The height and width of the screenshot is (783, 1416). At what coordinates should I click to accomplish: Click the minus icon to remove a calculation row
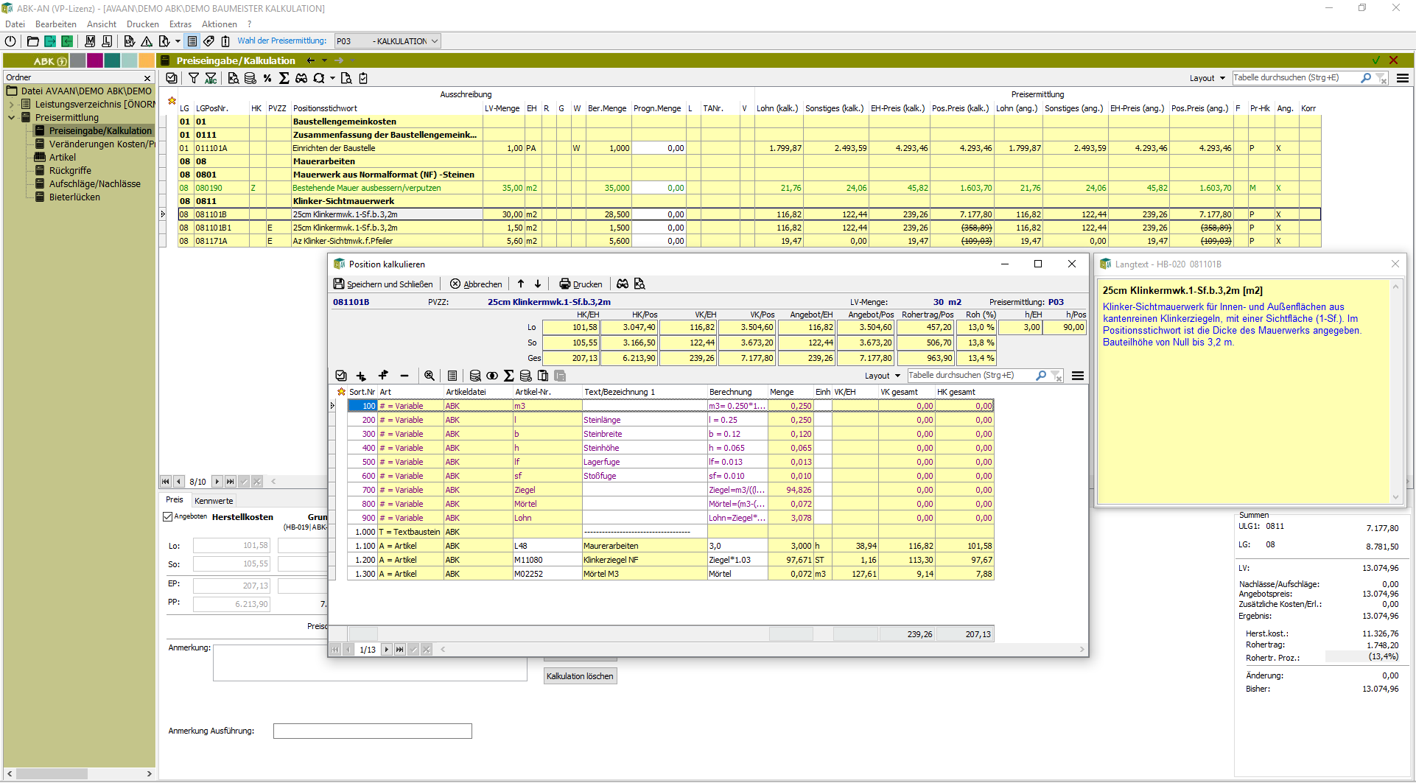[404, 376]
